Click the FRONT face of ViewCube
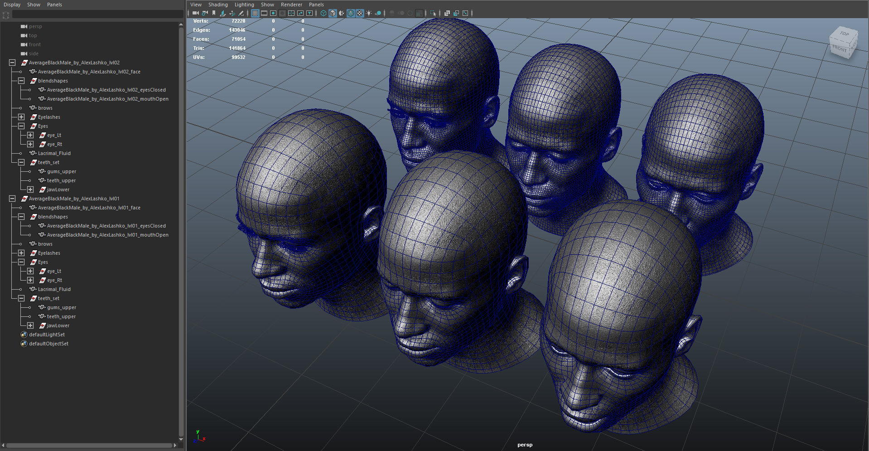 pos(840,48)
